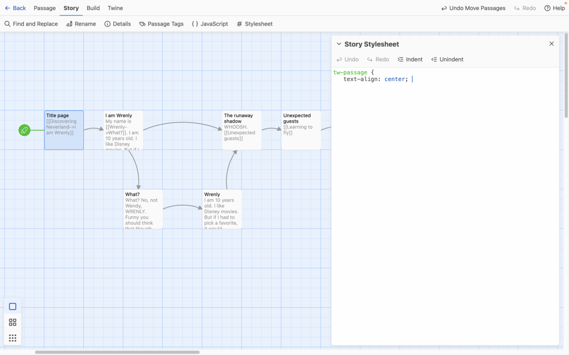Click the green rocket start-passage icon
Image resolution: width=569 pixels, height=355 pixels.
24,130
